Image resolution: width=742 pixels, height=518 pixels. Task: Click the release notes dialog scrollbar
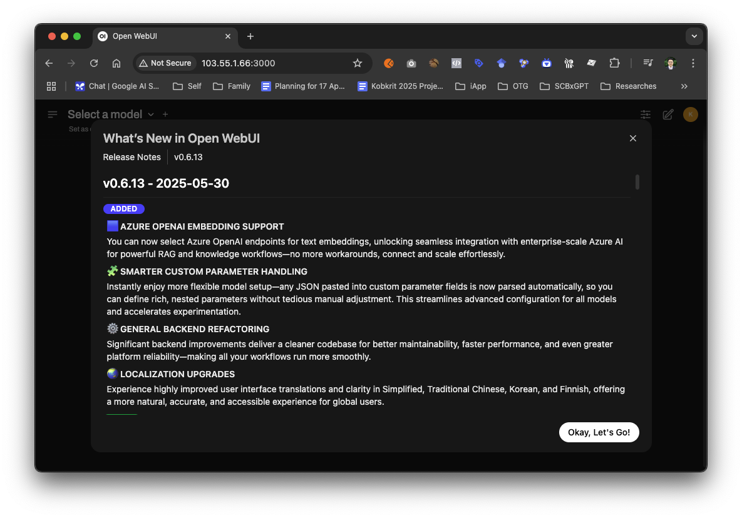coord(637,182)
